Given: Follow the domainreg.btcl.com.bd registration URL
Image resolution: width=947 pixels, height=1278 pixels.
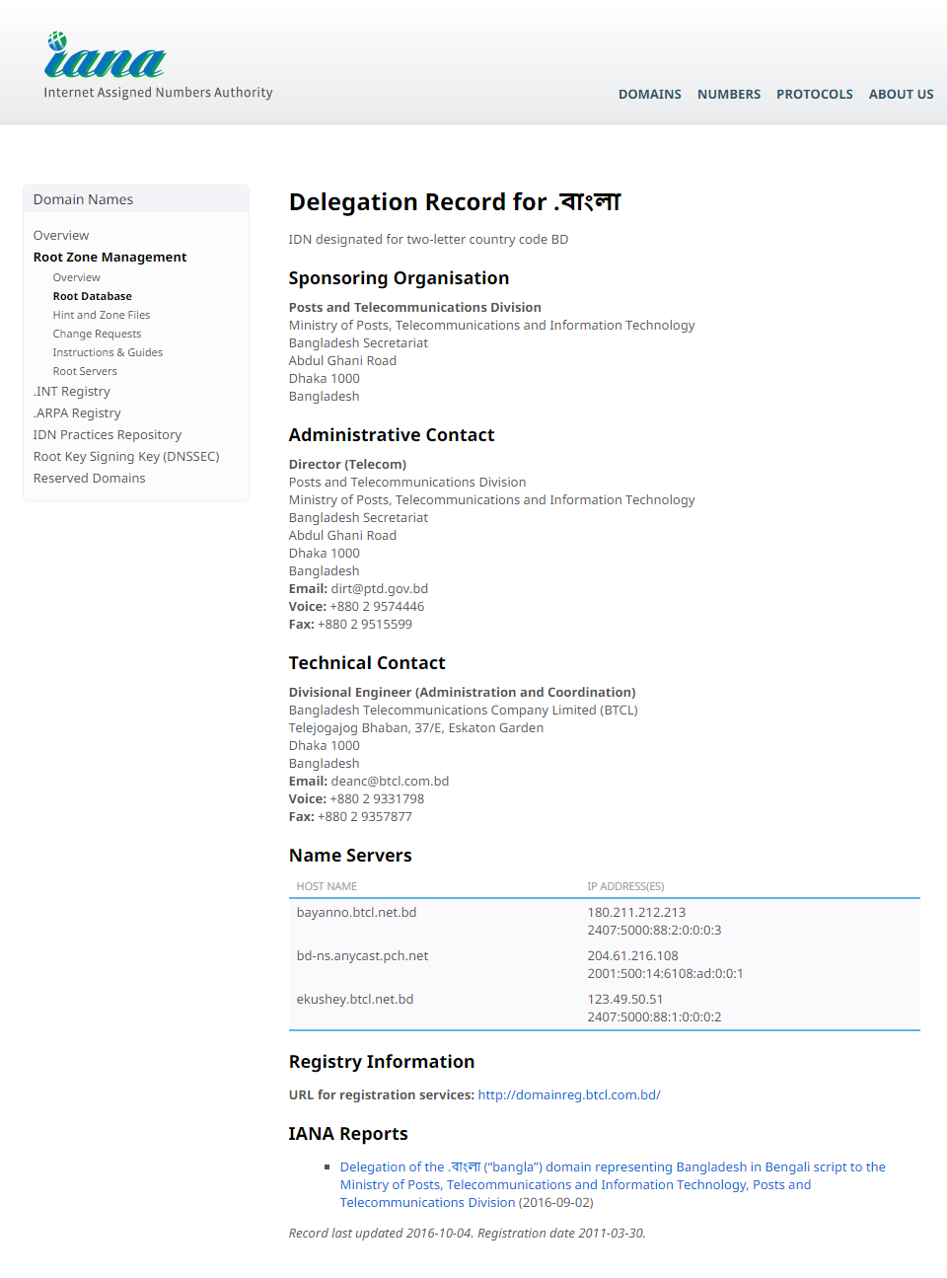Looking at the screenshot, I should [x=568, y=1095].
